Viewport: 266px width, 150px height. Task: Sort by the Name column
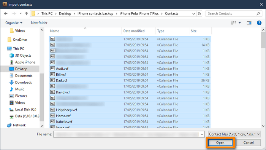[85, 31]
